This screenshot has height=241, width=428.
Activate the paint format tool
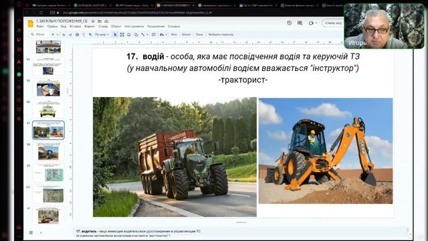(84, 35)
